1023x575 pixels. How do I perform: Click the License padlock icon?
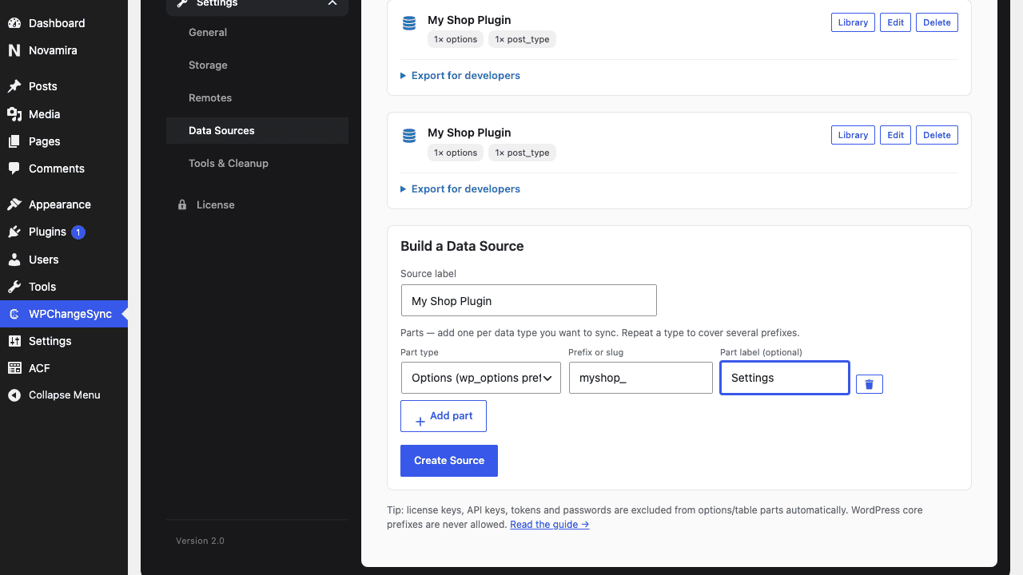tap(182, 205)
